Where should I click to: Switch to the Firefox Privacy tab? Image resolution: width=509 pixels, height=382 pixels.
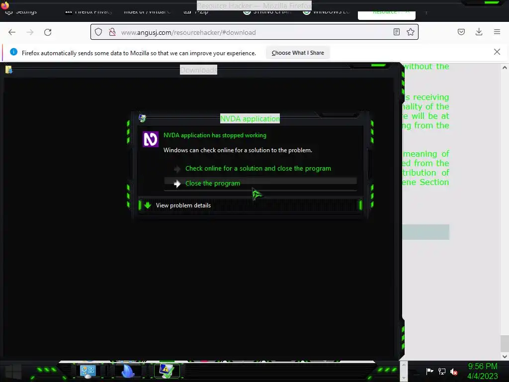click(x=88, y=12)
